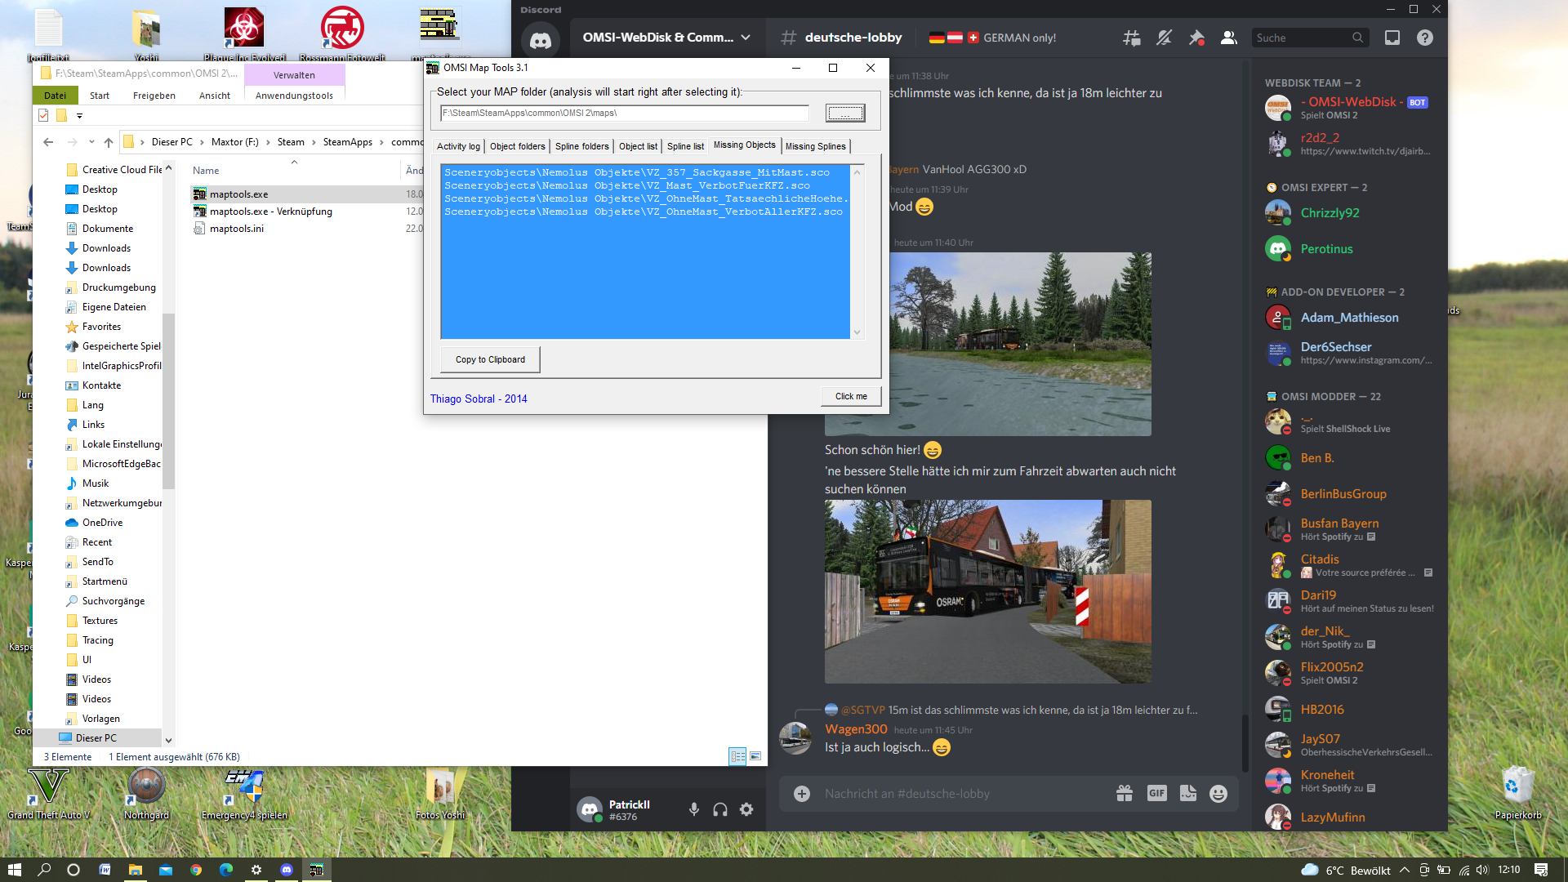The height and width of the screenshot is (882, 1568).
Task: Open the Ansicht ribbon tab
Action: pos(214,96)
